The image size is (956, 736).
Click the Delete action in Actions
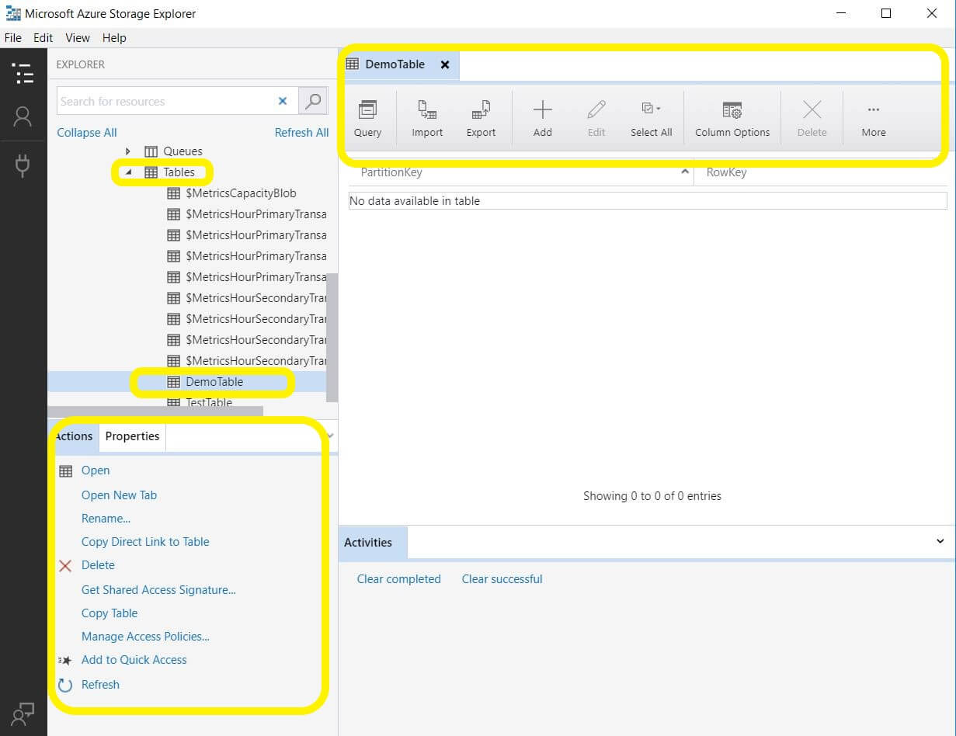coord(98,565)
